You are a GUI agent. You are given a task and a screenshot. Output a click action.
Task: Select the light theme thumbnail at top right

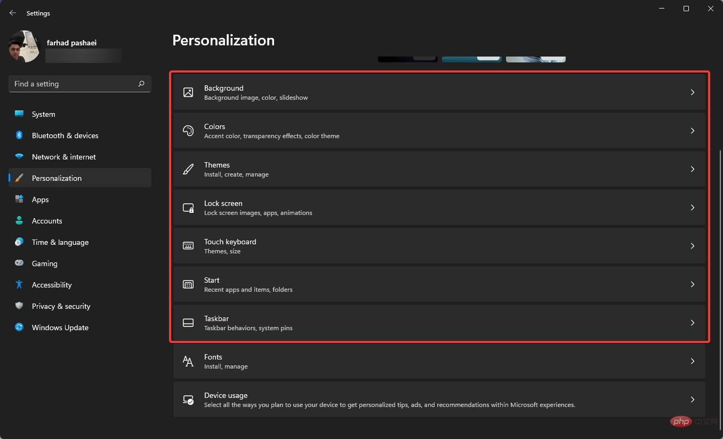[536, 59]
